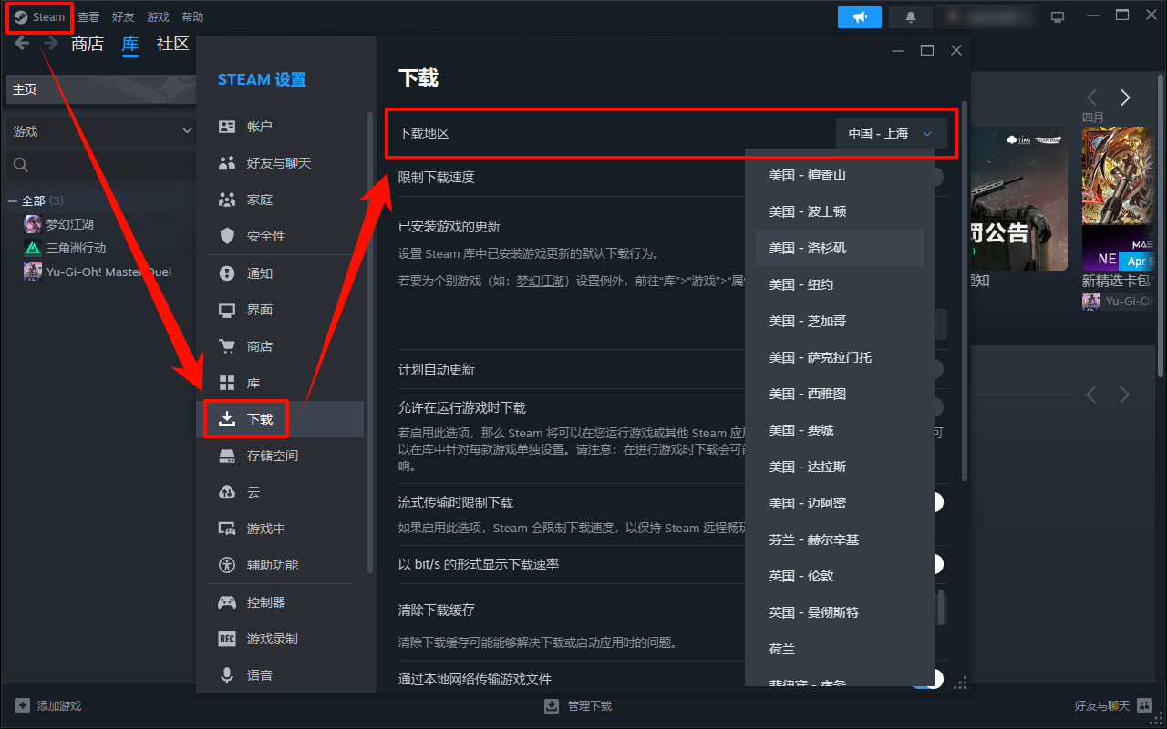The width and height of the screenshot is (1167, 729).
Task: Open the 帐户 settings section
Action: point(280,127)
